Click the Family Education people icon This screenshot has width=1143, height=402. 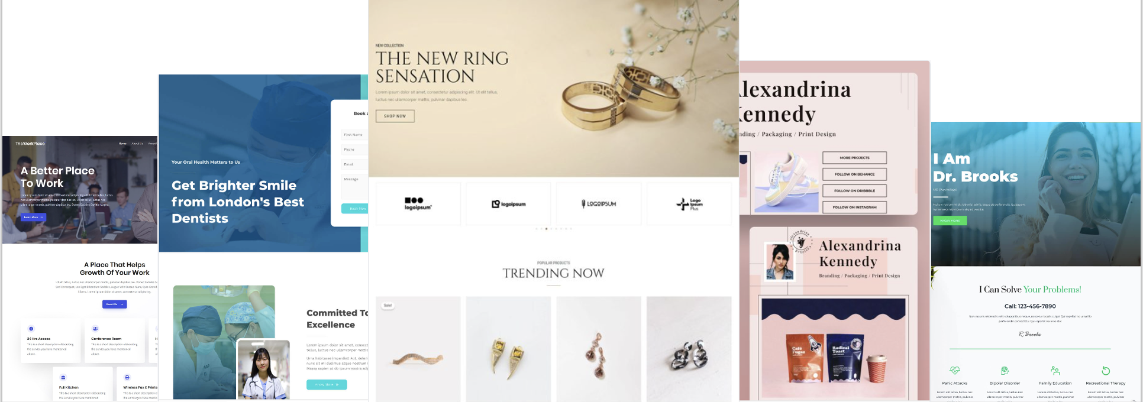(1055, 371)
